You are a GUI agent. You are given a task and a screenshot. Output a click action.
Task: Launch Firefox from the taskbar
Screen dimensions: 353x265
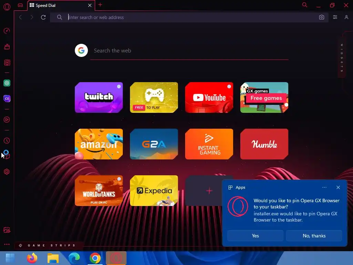[x=32, y=258]
